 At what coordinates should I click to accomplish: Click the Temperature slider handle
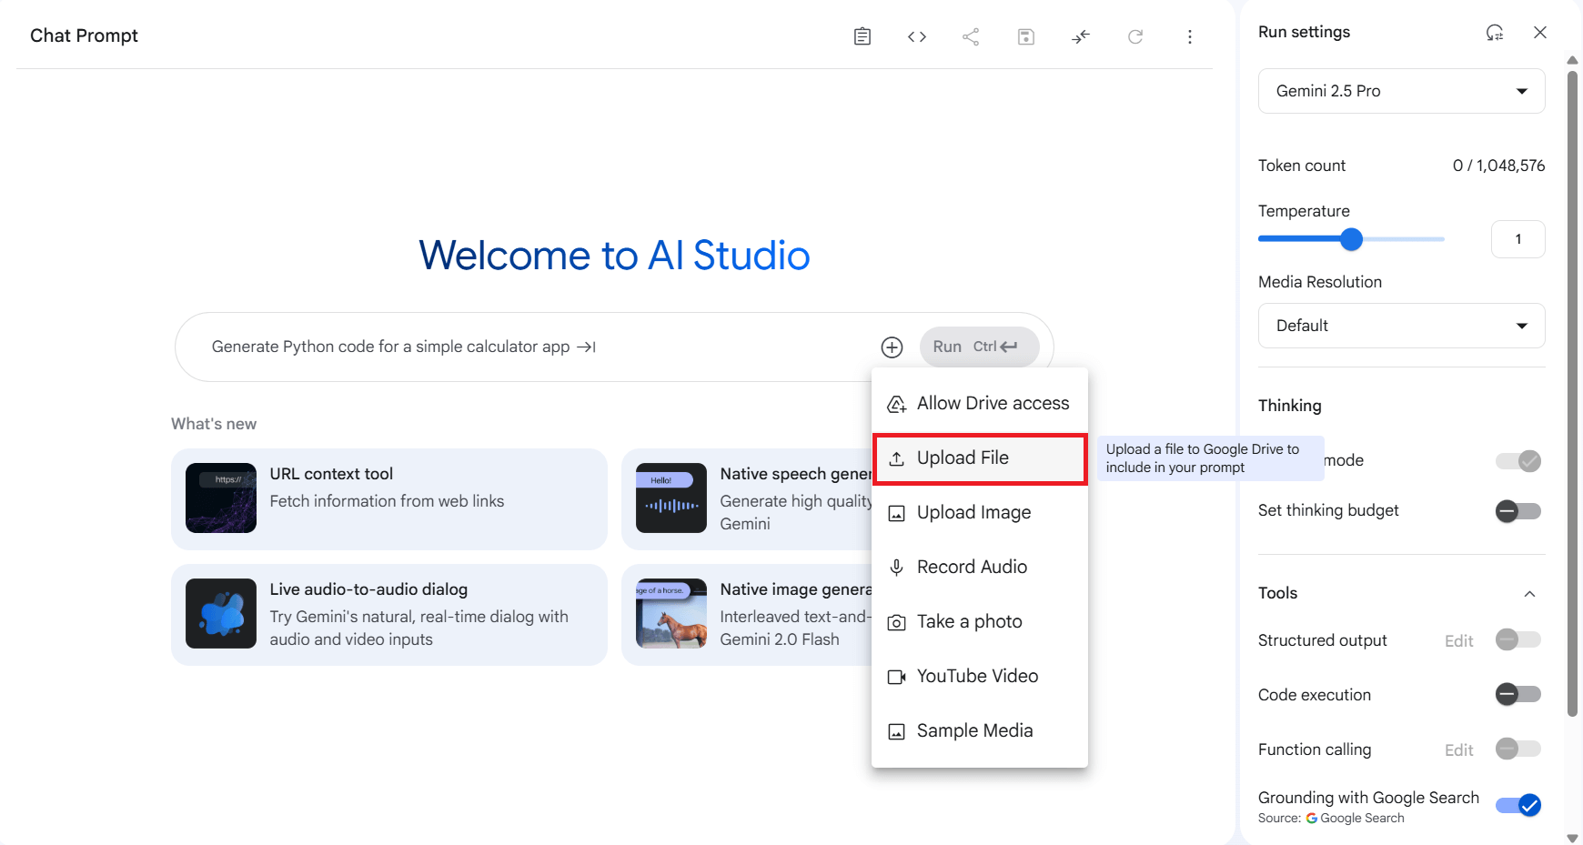pyautogui.click(x=1352, y=239)
